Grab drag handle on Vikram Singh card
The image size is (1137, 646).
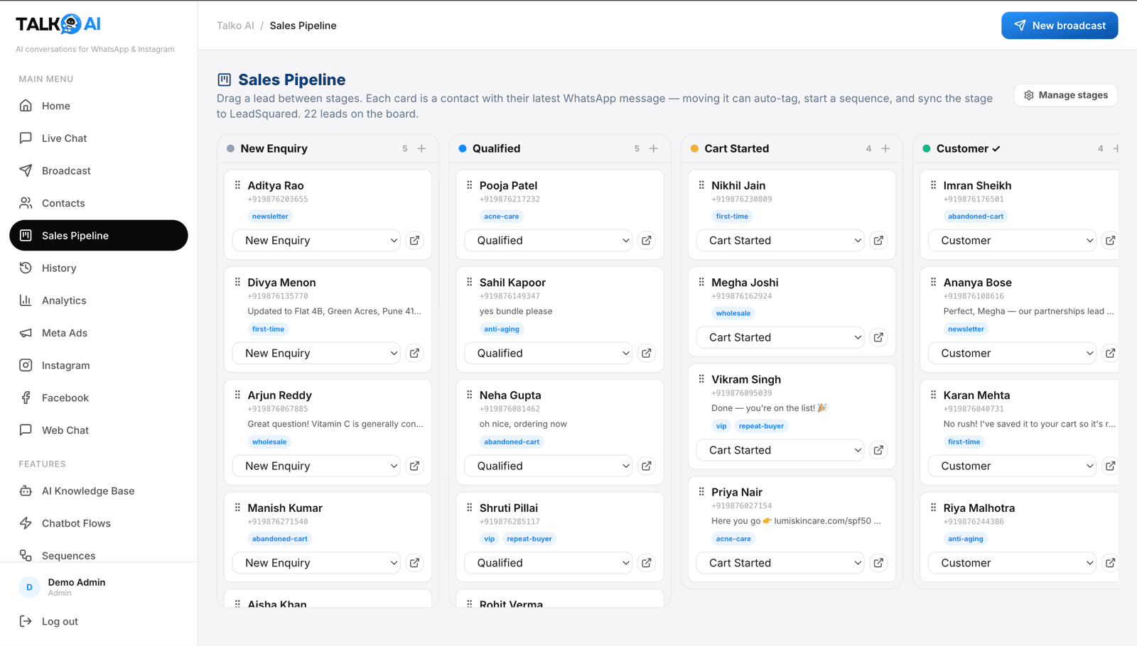[x=701, y=379]
